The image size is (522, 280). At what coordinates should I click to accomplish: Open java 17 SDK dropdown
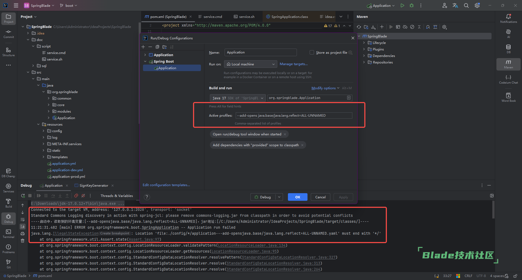click(237, 98)
